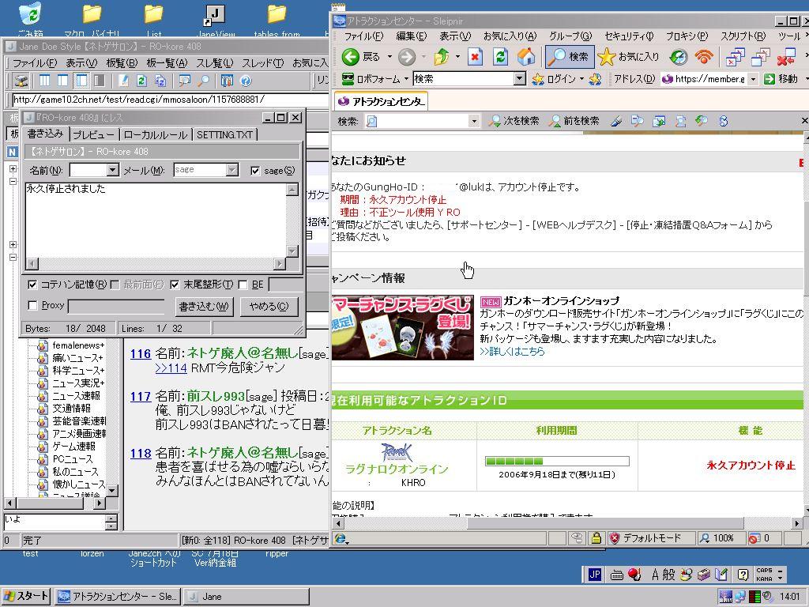
Task: Expand the top tree node in Jane
Action: pos(13,169)
